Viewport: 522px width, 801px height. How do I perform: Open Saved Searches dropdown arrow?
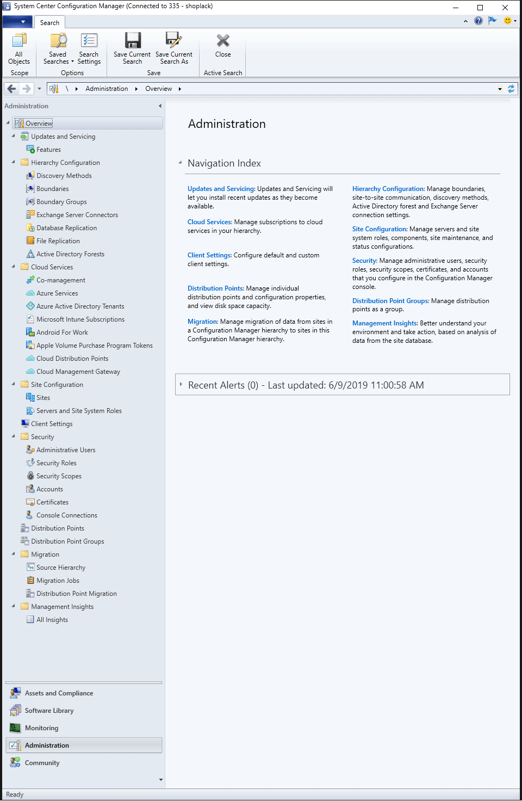(x=72, y=61)
